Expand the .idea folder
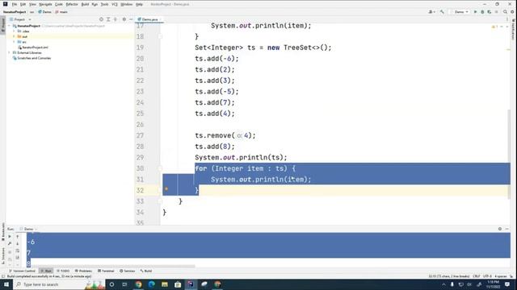The width and height of the screenshot is (517, 290). (14, 31)
